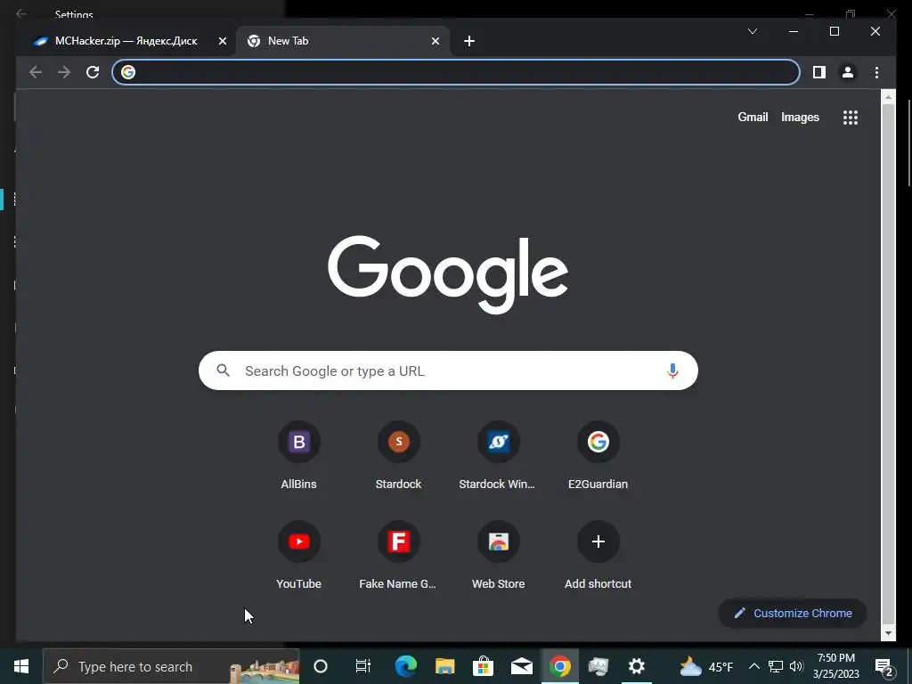Open the YouTube shortcut
This screenshot has width=912, height=684.
(x=299, y=556)
